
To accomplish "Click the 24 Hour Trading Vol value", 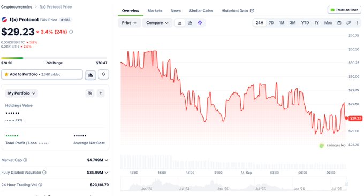I will pos(99,185).
